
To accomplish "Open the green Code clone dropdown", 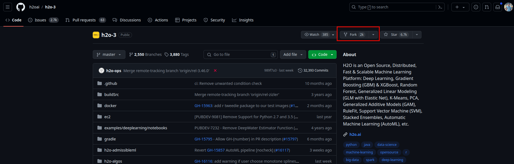I will pos(322,54).
